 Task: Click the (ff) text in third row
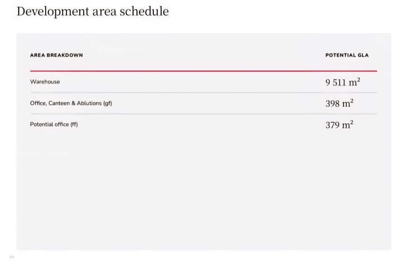74,125
